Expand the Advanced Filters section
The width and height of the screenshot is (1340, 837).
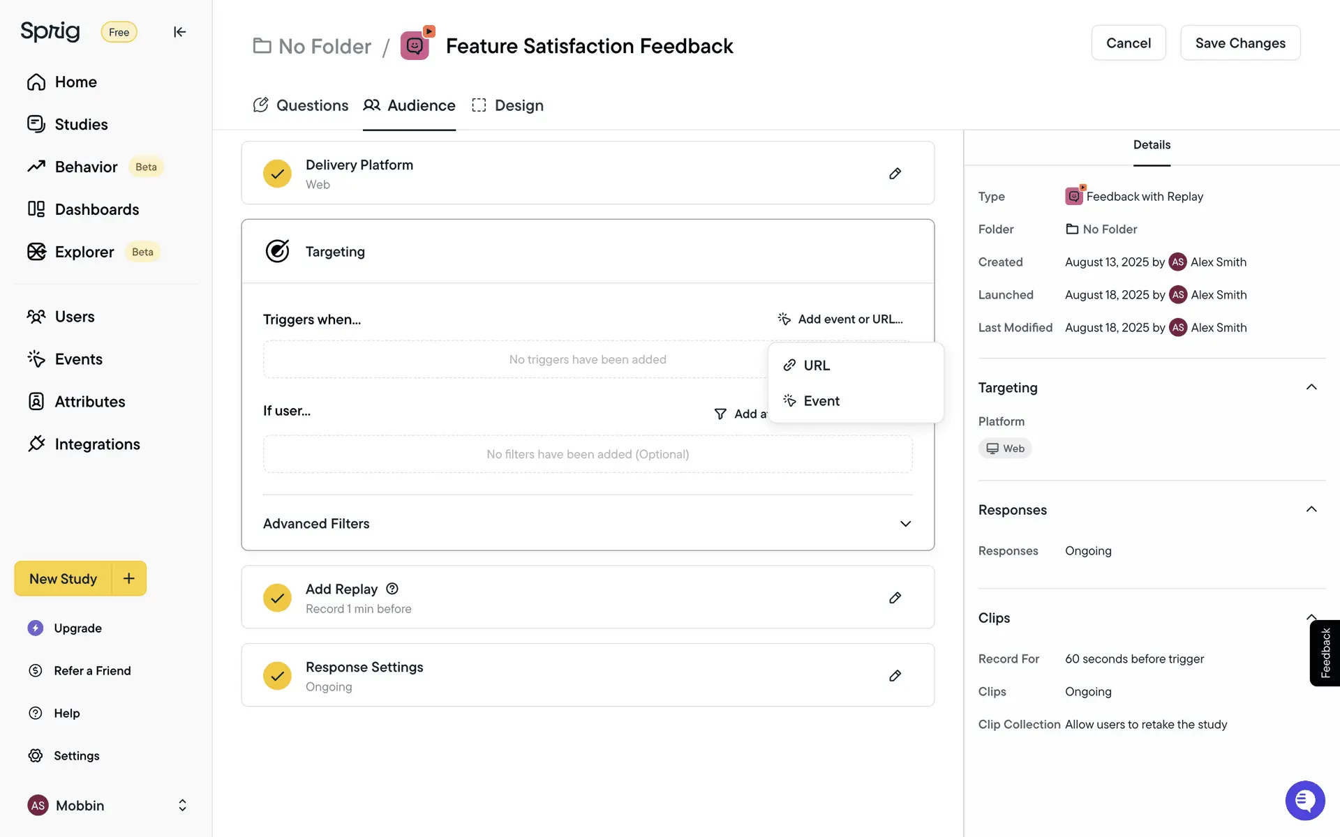tap(905, 524)
